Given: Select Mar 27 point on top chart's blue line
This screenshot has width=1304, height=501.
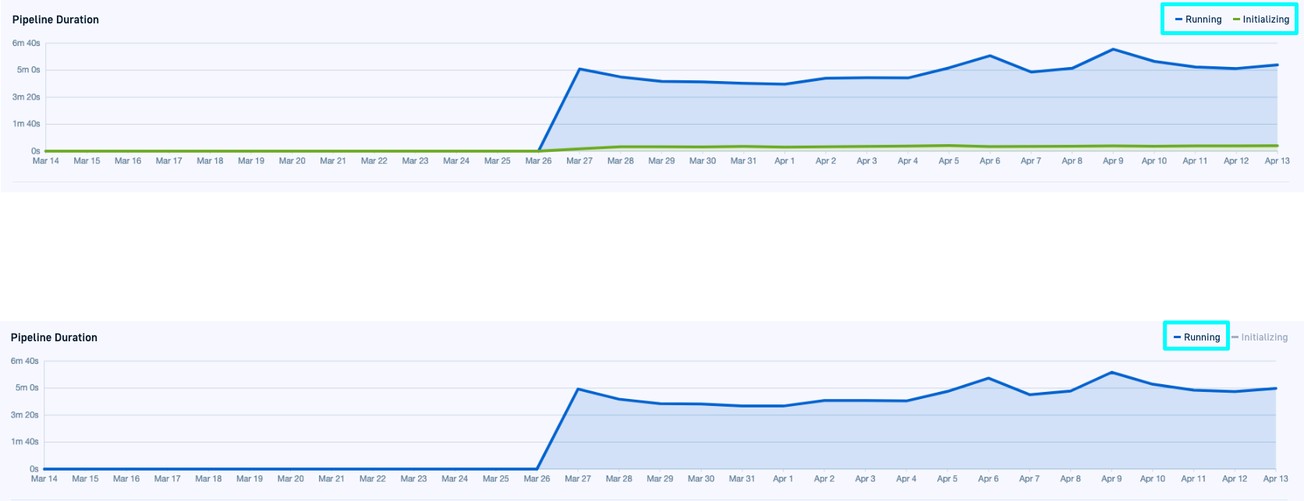Looking at the screenshot, I should click(x=579, y=69).
